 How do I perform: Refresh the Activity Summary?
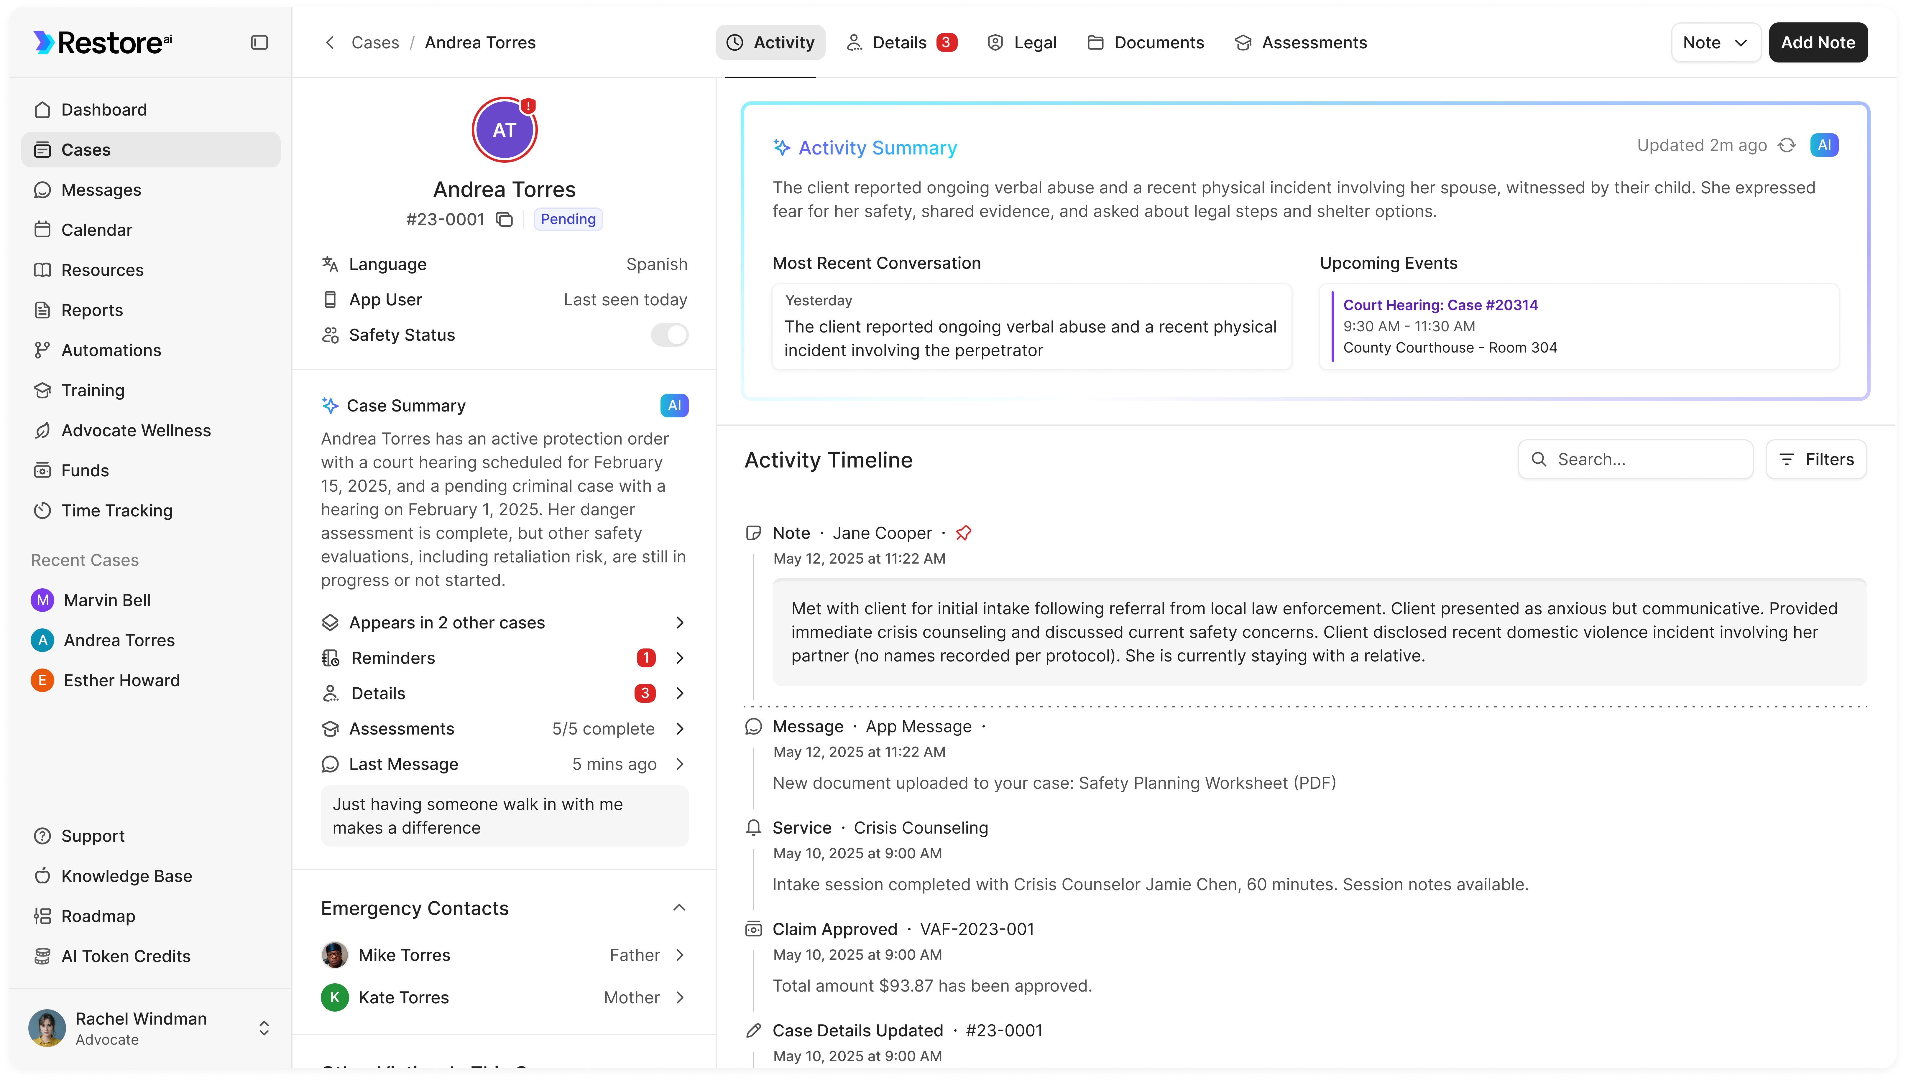click(1787, 145)
